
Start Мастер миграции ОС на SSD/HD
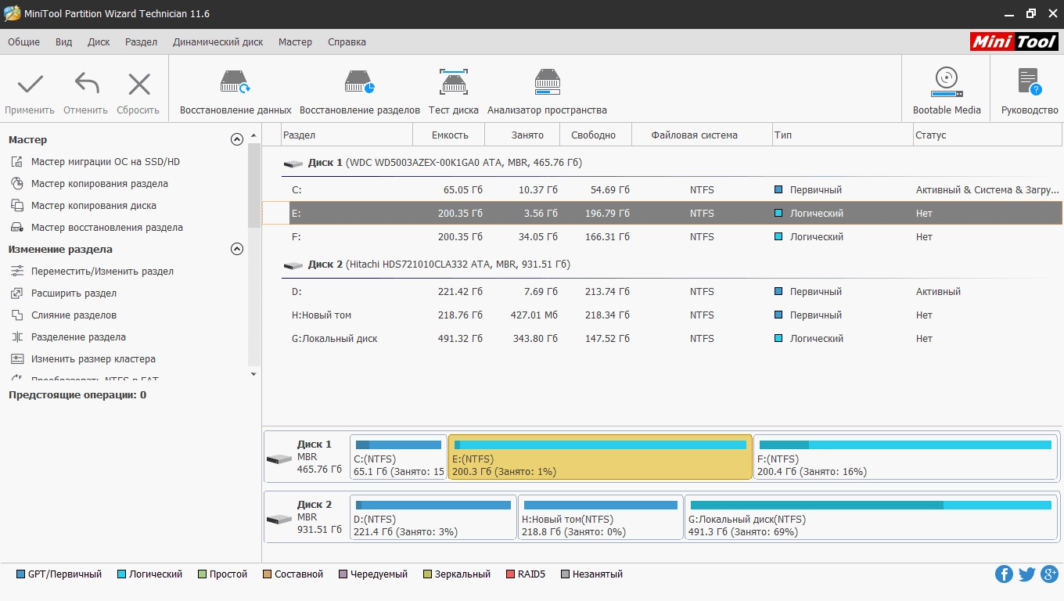(x=106, y=162)
